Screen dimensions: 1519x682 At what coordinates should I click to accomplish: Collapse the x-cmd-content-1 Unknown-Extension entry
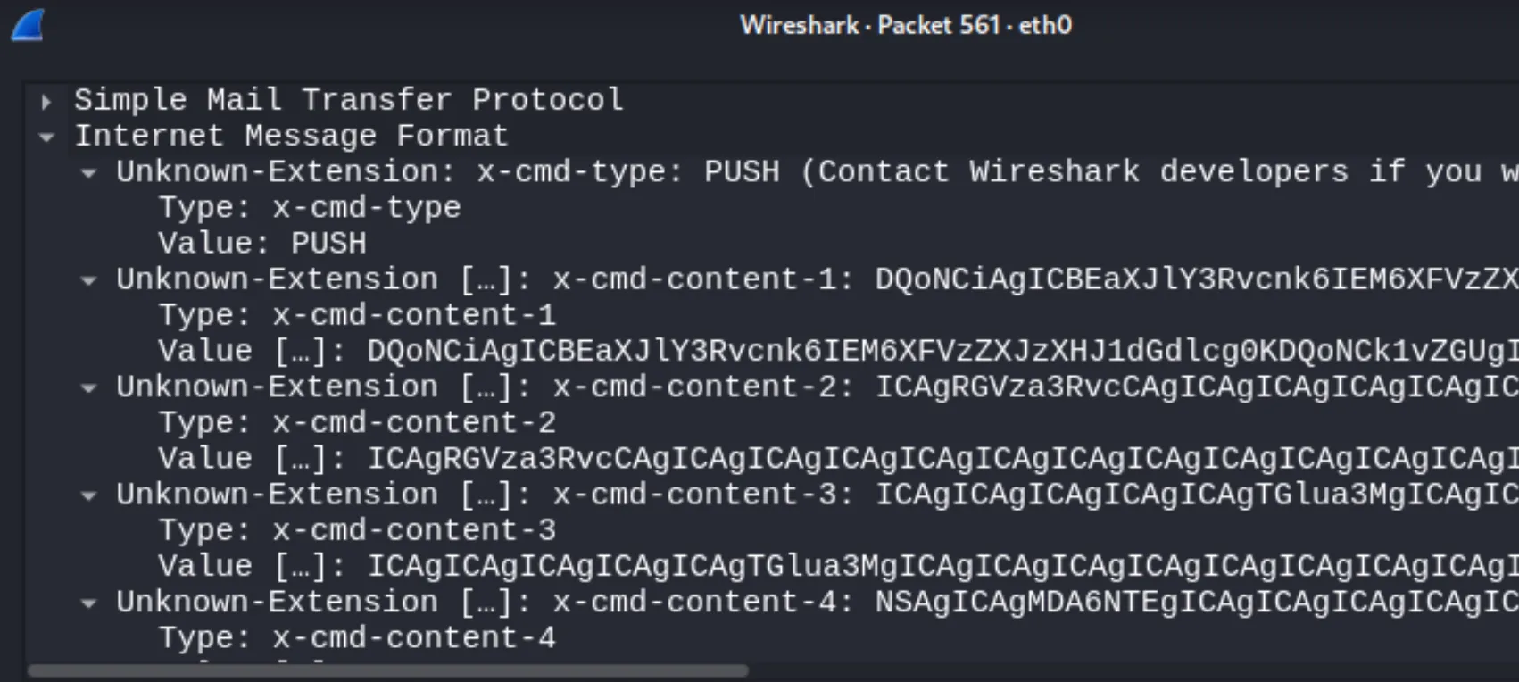[87, 279]
